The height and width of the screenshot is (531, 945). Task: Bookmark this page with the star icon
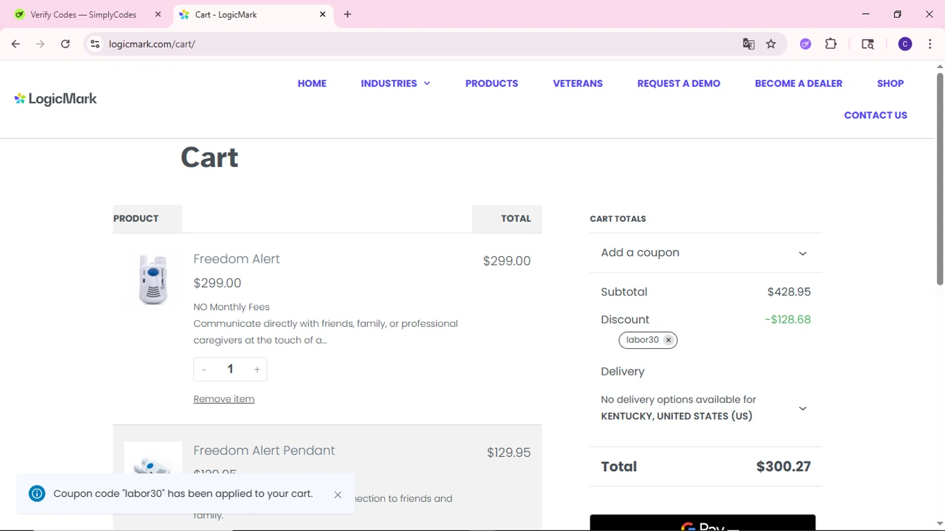[771, 44]
